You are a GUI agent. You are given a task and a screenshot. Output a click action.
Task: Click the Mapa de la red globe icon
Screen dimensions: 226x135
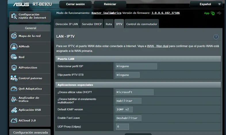tap(14, 36)
